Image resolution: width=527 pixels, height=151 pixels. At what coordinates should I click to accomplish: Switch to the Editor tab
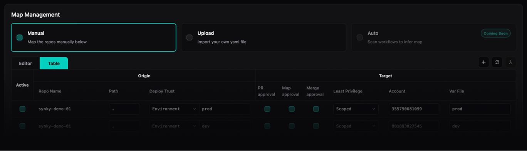(x=25, y=64)
